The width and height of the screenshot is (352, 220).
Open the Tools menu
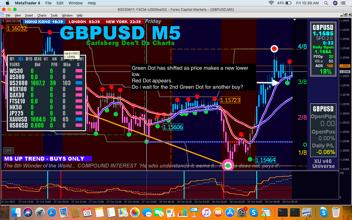tap(54, 15)
